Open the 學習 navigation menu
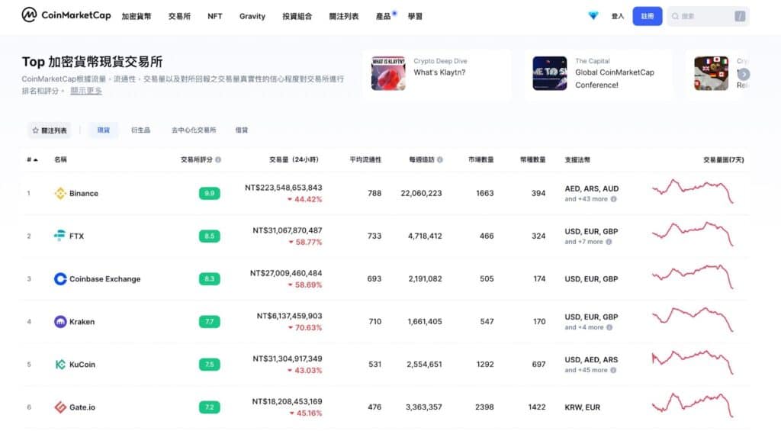781x431 pixels. (415, 17)
